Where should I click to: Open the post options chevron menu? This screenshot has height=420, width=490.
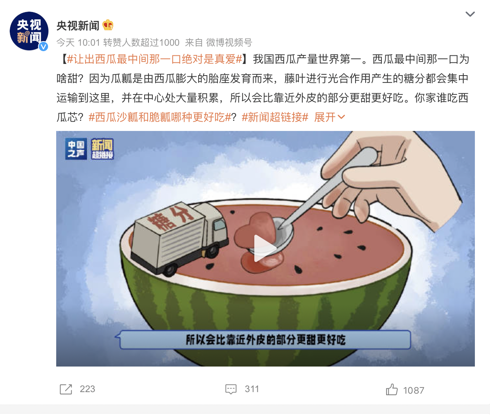470,14
